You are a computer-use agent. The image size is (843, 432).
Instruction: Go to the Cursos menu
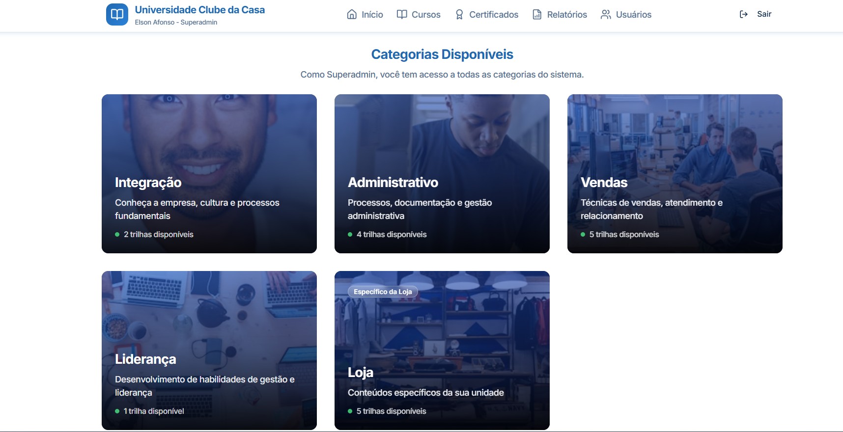point(419,15)
